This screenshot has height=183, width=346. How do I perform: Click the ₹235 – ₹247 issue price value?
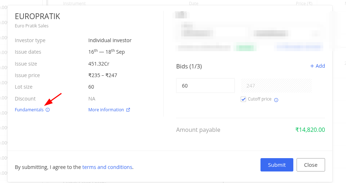(x=102, y=75)
